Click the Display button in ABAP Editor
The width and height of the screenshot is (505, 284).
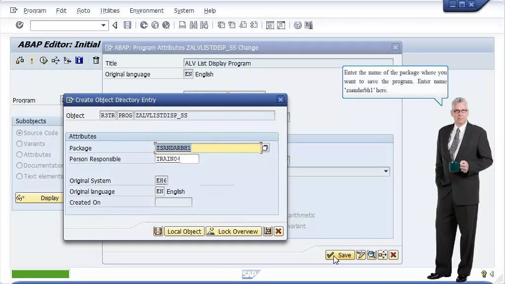point(39,198)
